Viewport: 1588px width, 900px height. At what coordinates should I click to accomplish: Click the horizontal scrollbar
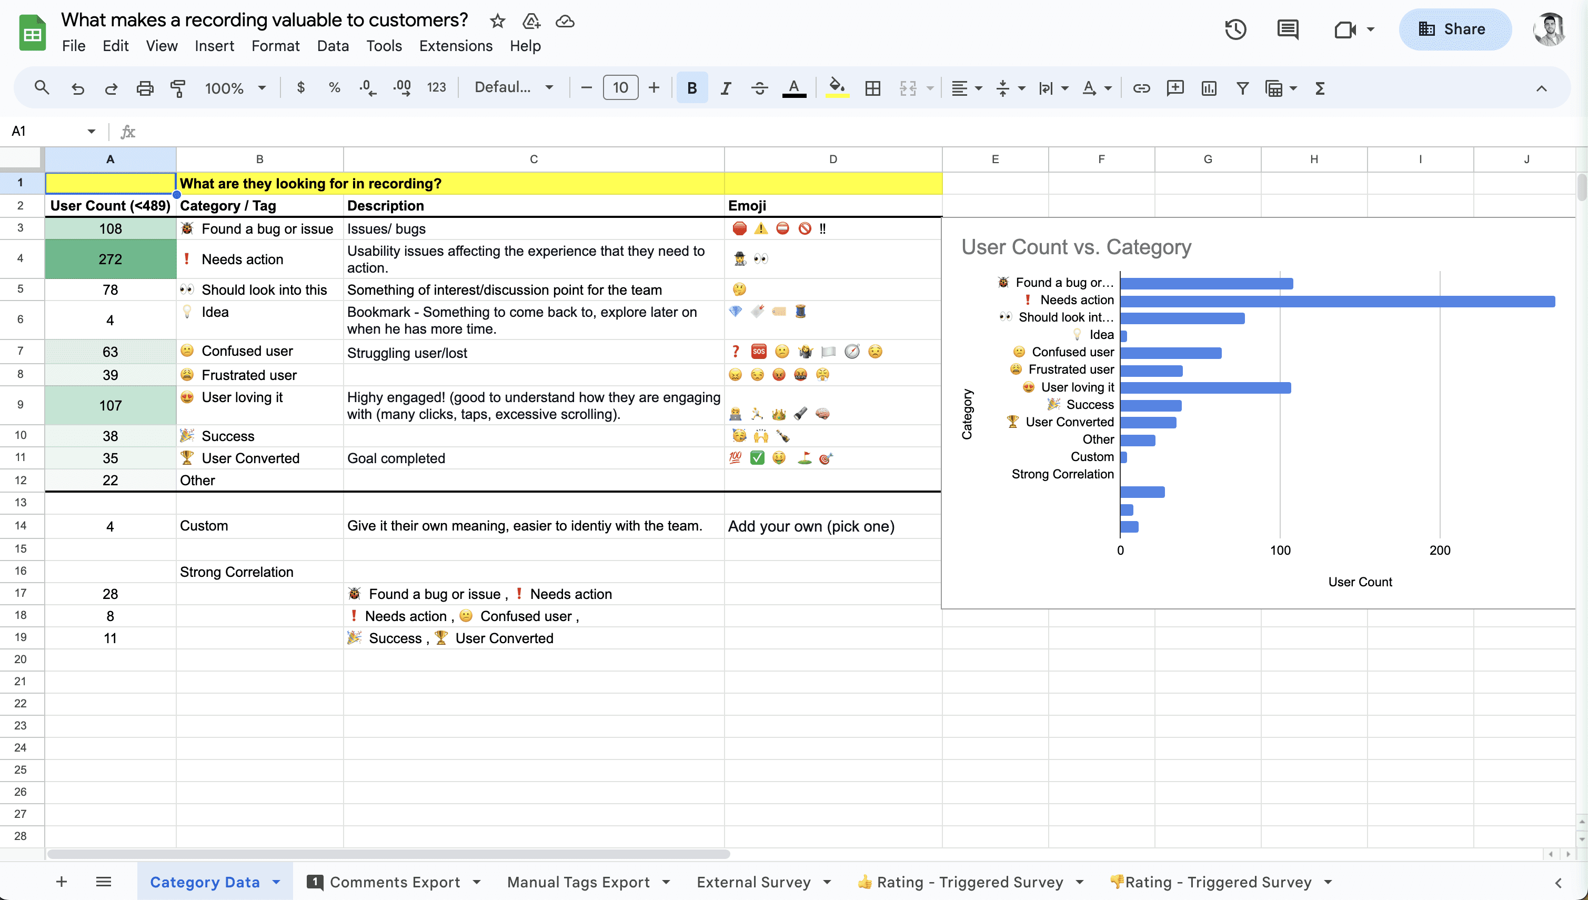point(389,854)
